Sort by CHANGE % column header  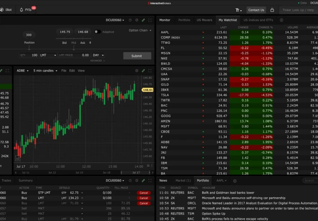tap(266, 27)
